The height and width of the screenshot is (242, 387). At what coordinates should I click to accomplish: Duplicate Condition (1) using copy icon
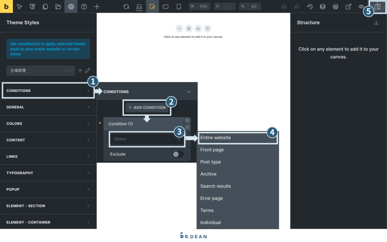point(187,120)
